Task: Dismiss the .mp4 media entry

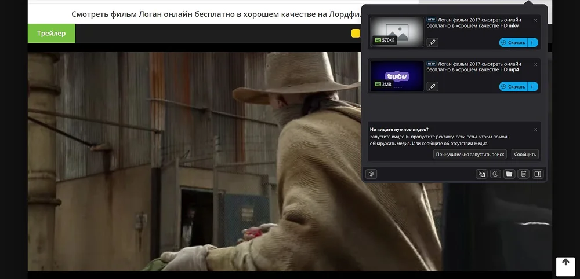Action: coord(535,65)
